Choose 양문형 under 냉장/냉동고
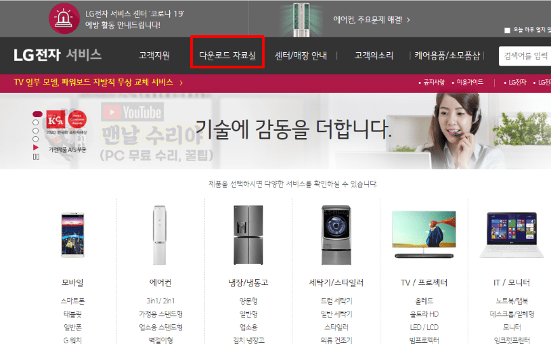The width and height of the screenshot is (551, 344). point(248,301)
